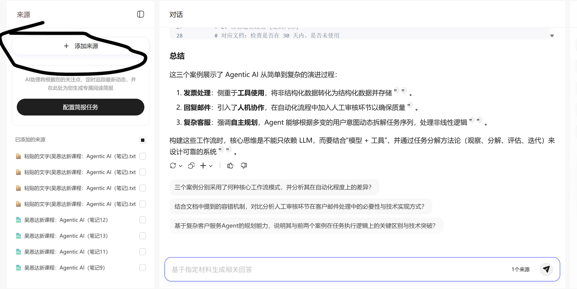Expand the dropdown arrow beside plus icon
This screenshot has width=577, height=289.
pyautogui.click(x=211, y=166)
